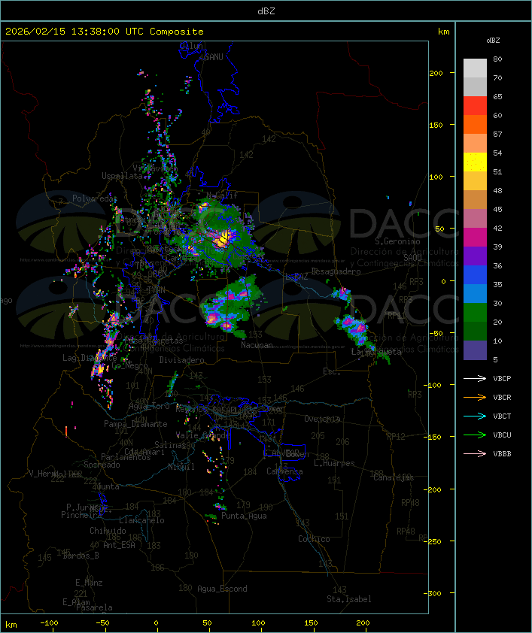
Task: Click the Pasarela map label
Action: (95, 607)
